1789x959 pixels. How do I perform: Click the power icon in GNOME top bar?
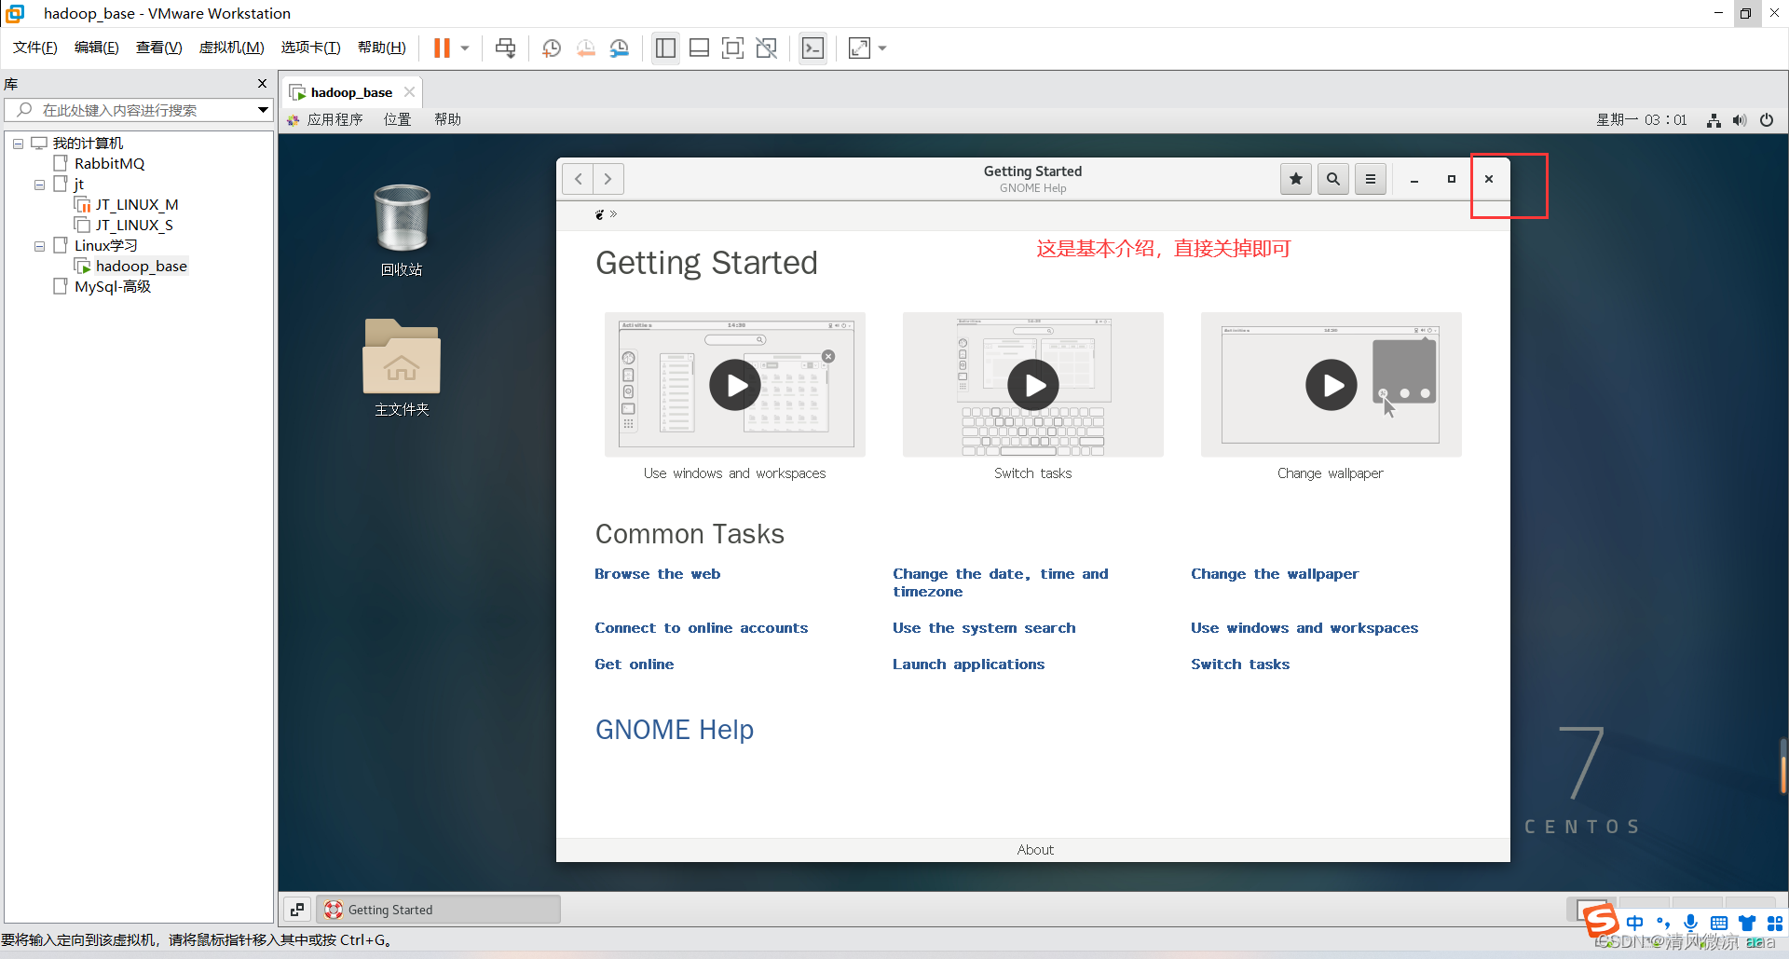pos(1767,120)
